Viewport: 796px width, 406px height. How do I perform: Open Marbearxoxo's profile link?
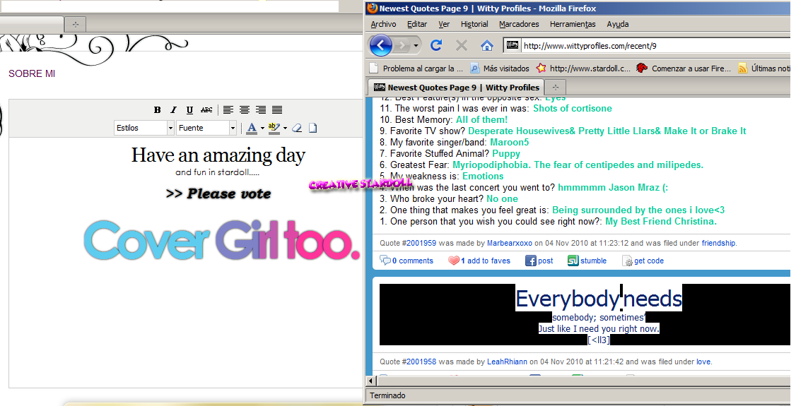[510, 243]
